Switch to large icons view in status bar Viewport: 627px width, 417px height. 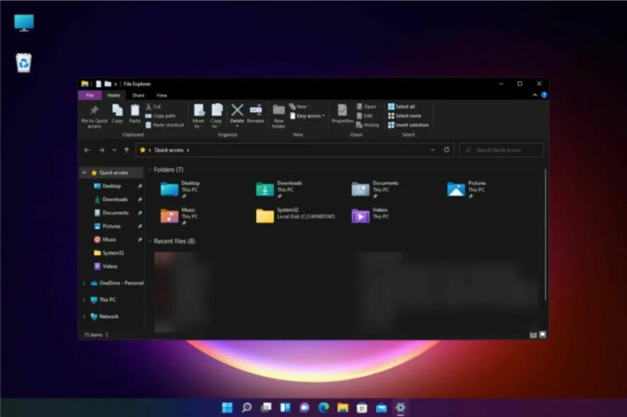click(543, 335)
